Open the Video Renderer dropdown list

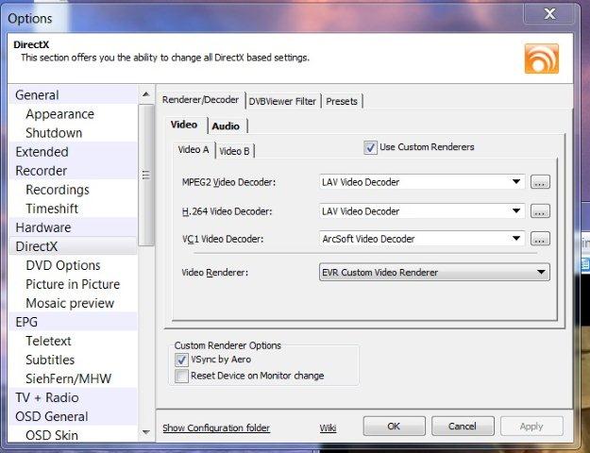[x=541, y=273]
